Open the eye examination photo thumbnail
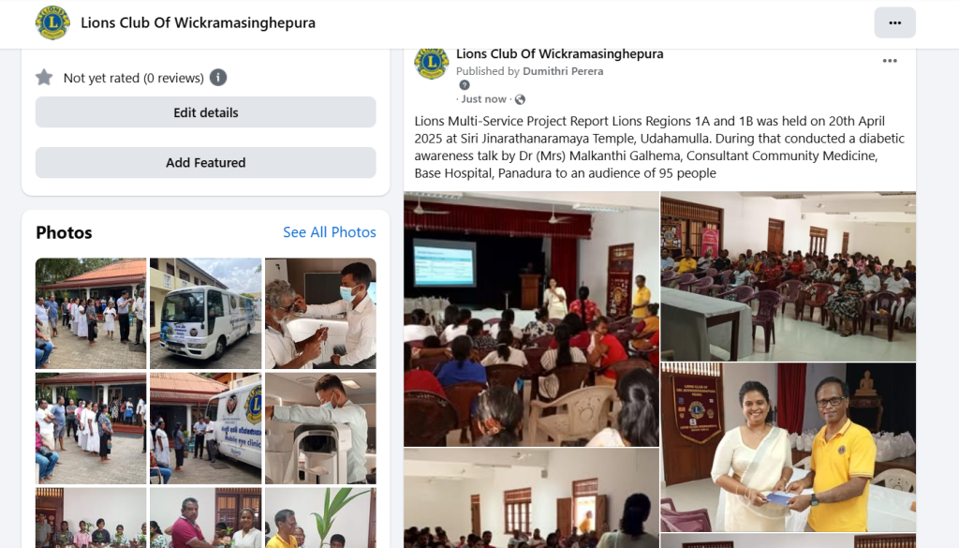The height and width of the screenshot is (548, 959). coord(320,313)
